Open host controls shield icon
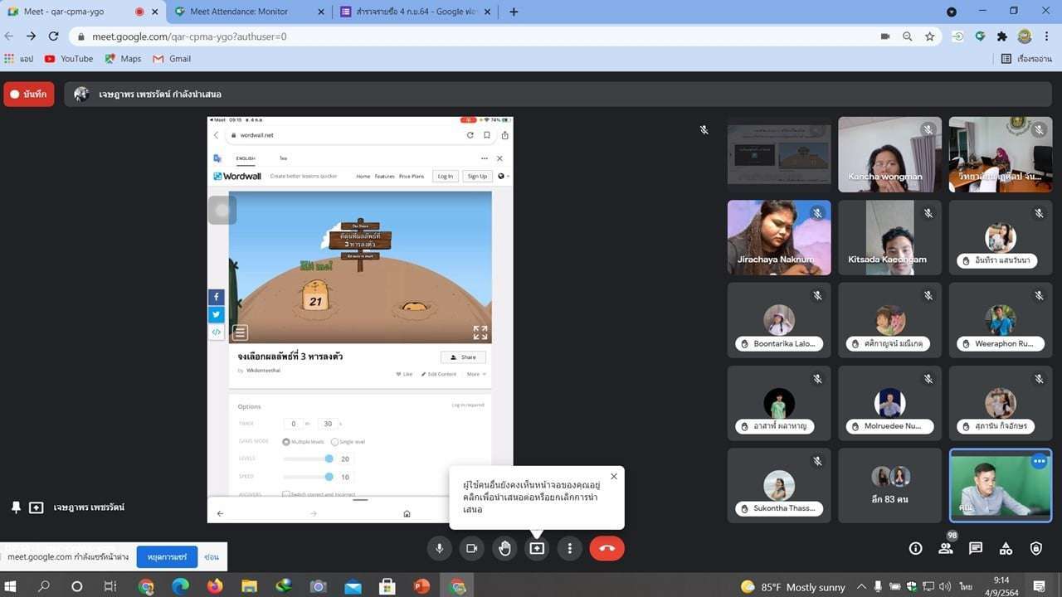 [1035, 548]
